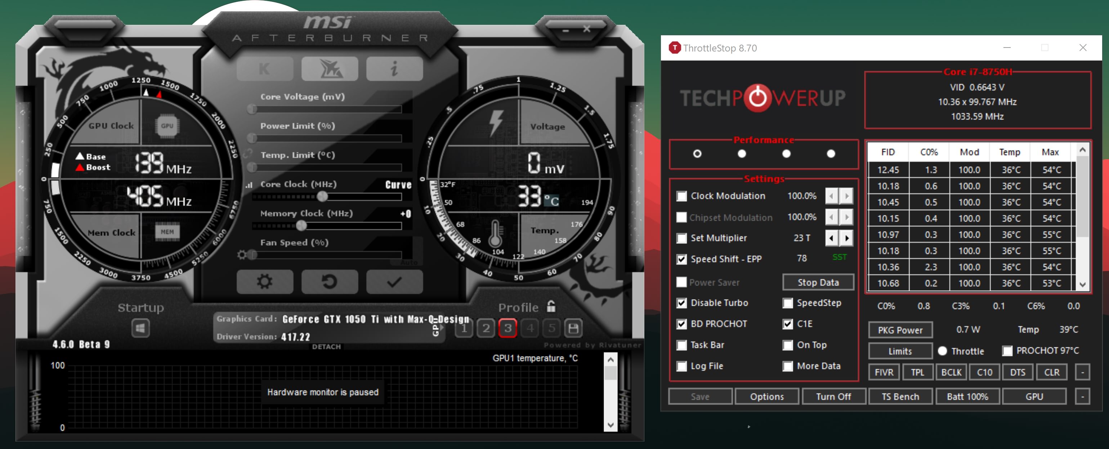Open Afterburner settings gear button
This screenshot has width=1109, height=449.
[264, 282]
